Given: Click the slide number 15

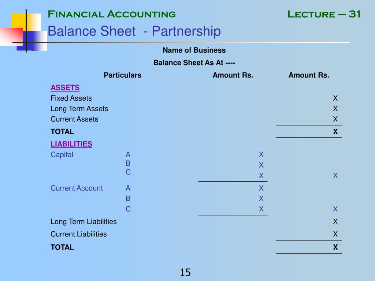Looking at the screenshot, I should [185, 273].
